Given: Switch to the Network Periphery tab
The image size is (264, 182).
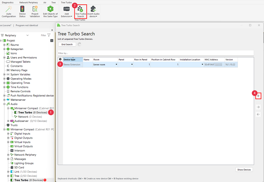Looking at the screenshot, I should tap(29, 2).
